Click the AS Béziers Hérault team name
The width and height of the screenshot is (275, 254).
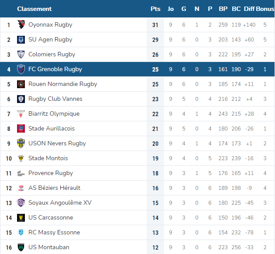[x=55, y=188]
